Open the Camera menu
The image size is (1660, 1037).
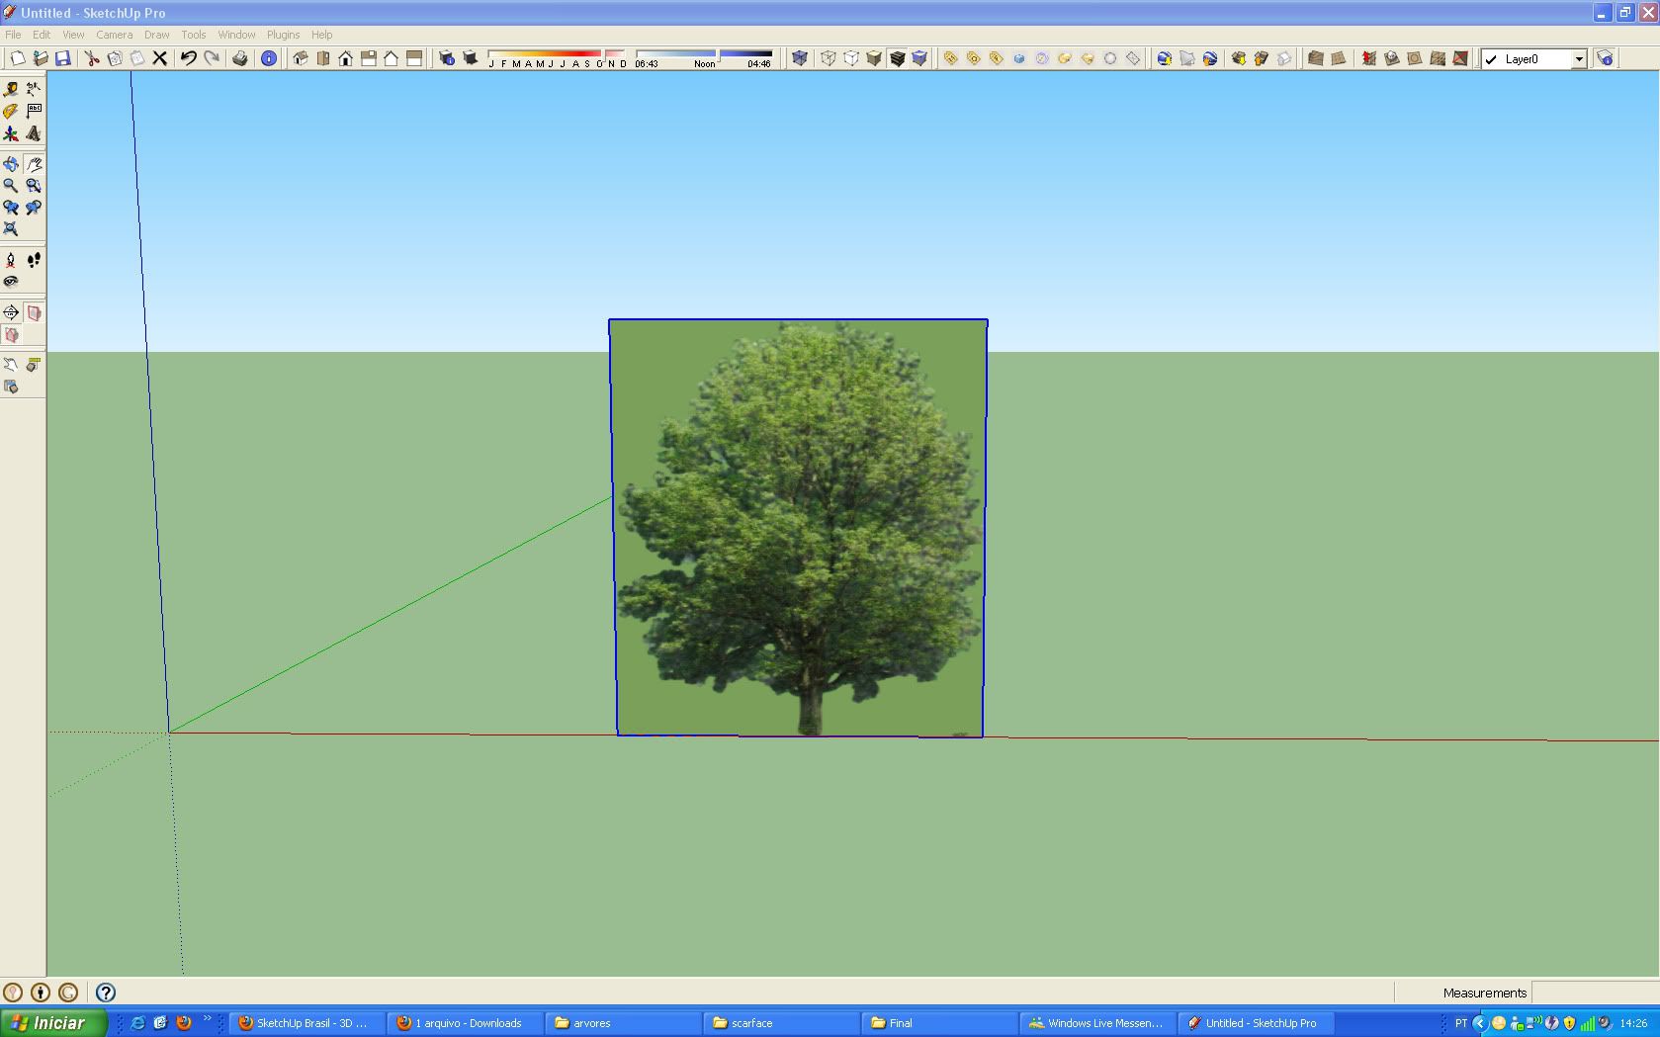pyautogui.click(x=114, y=35)
